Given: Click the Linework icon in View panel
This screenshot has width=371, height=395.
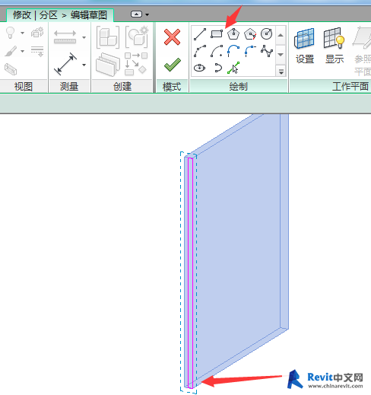Looking at the screenshot, I should coord(37,51).
